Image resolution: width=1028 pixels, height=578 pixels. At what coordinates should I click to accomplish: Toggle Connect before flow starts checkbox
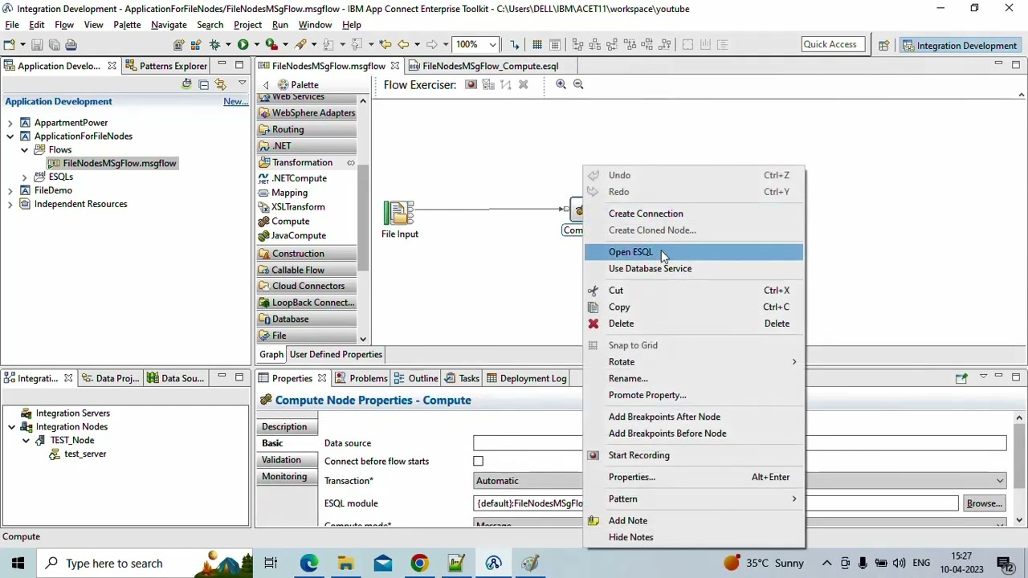coord(478,462)
